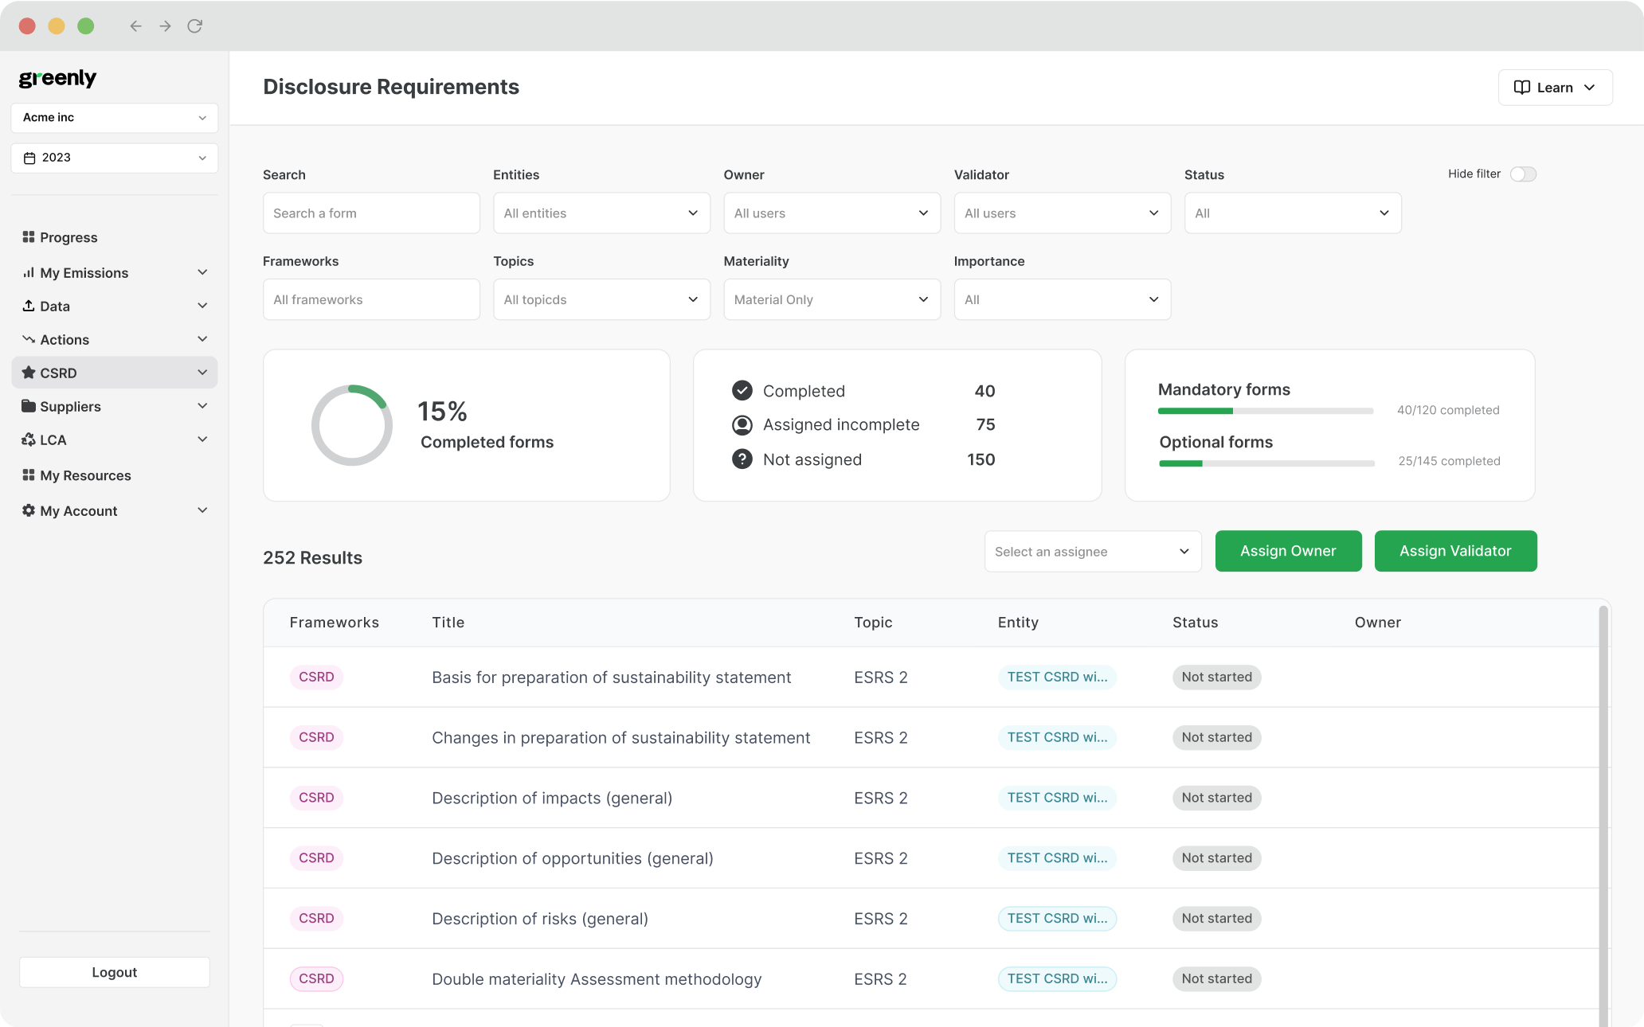Open the My Resources menu item
Viewport: 1644px width, 1027px height.
pos(85,475)
